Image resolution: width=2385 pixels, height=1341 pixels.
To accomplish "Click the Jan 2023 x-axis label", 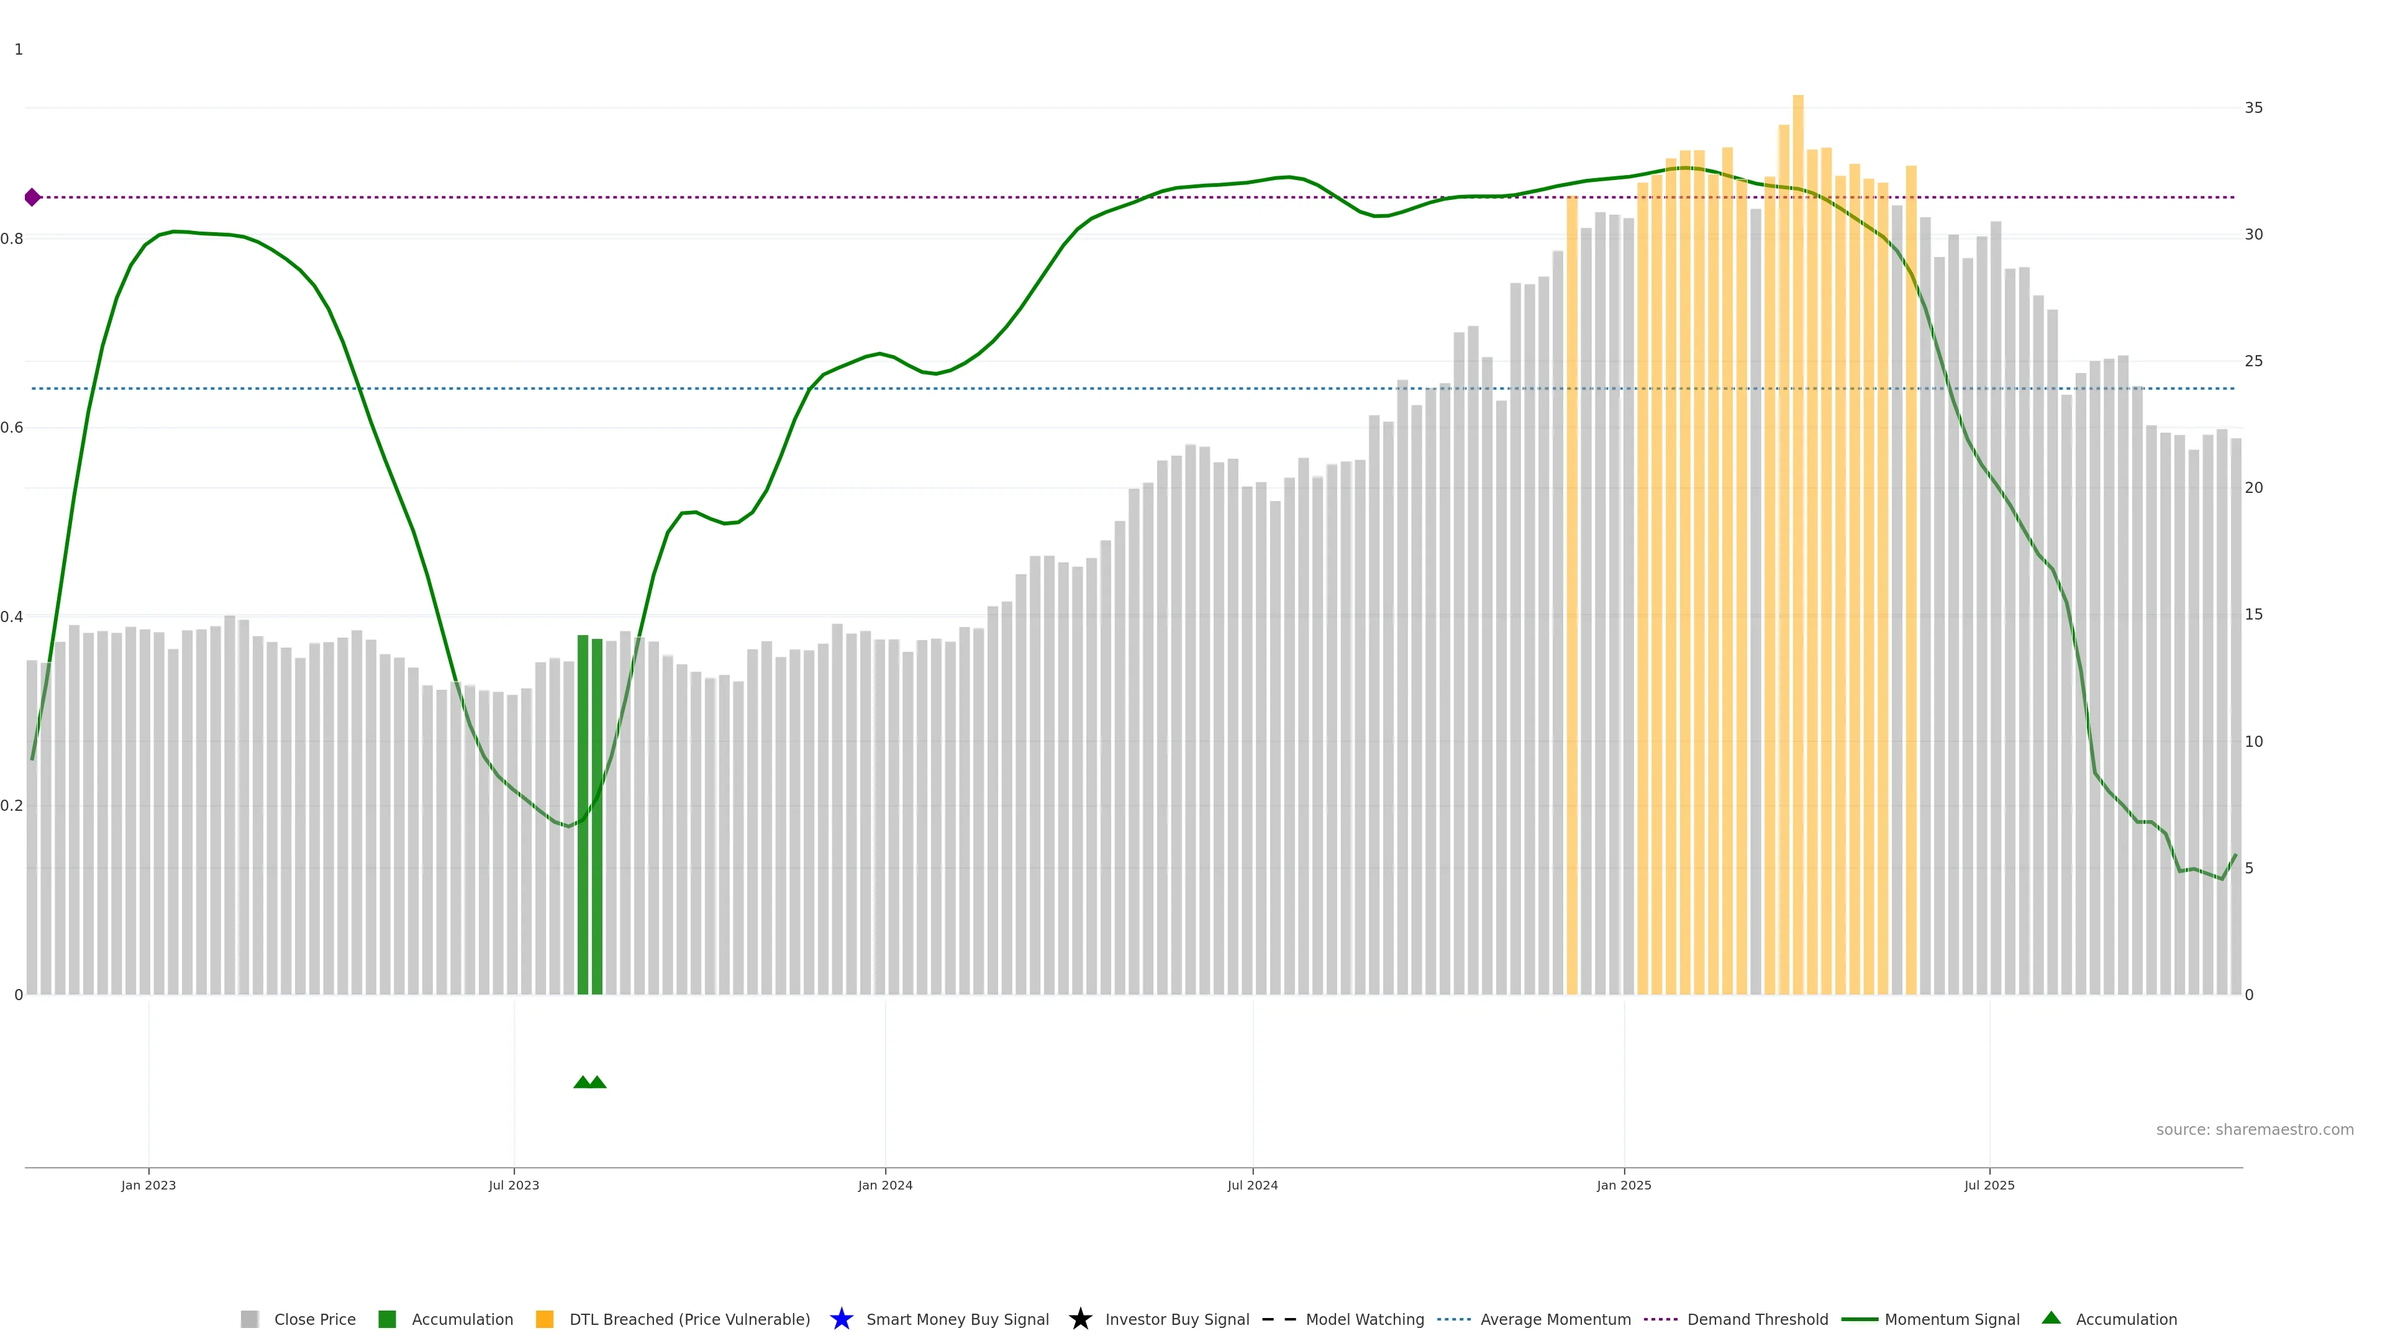I will coord(148,1185).
